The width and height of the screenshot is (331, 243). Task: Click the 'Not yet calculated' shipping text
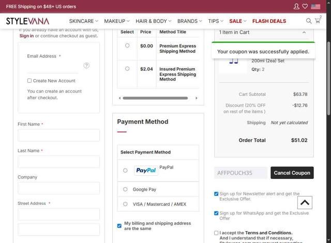tap(289, 123)
